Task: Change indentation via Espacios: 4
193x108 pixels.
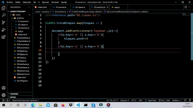Action: [125, 100]
